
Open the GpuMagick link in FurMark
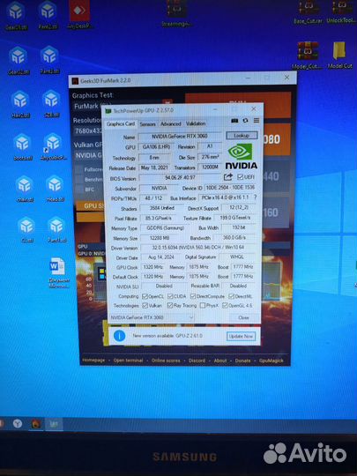click(x=271, y=361)
